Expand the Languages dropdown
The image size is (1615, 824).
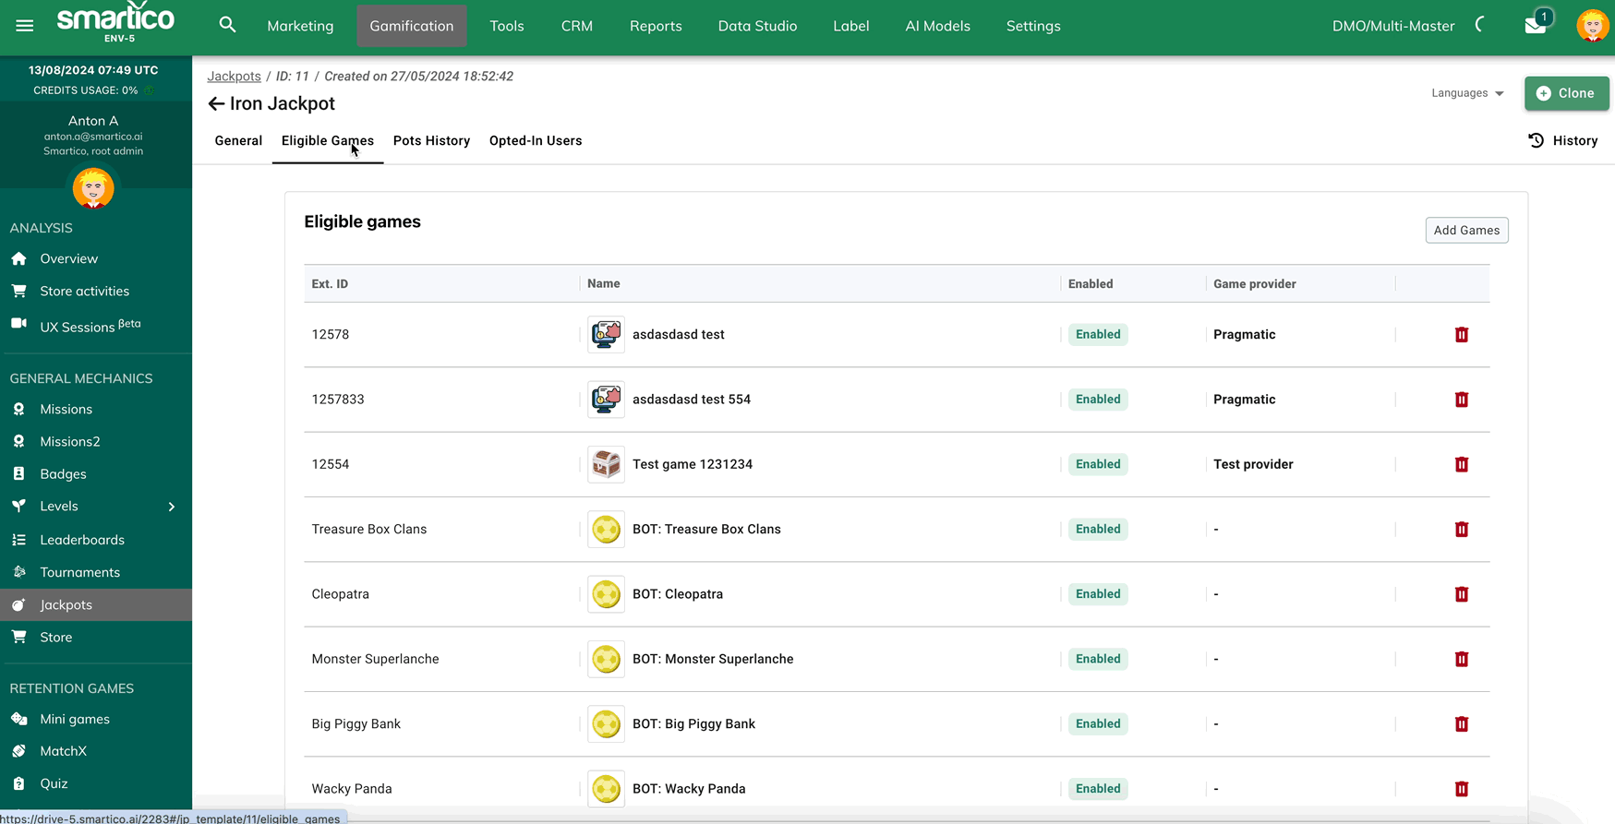[1467, 93]
